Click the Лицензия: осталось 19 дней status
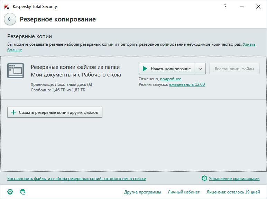The height and width of the screenshot is (199, 267). [233, 192]
